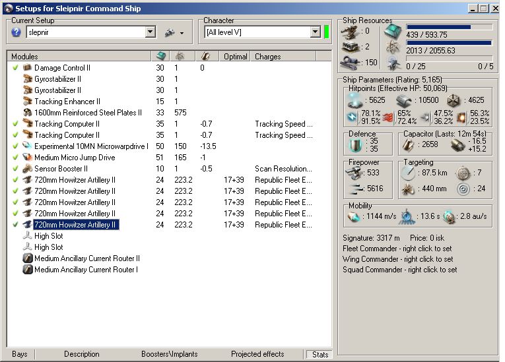The image size is (505, 362).
Task: Open the Character dropdown arrow
Action: [x=316, y=32]
